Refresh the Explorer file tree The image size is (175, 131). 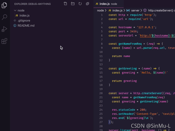80,4
